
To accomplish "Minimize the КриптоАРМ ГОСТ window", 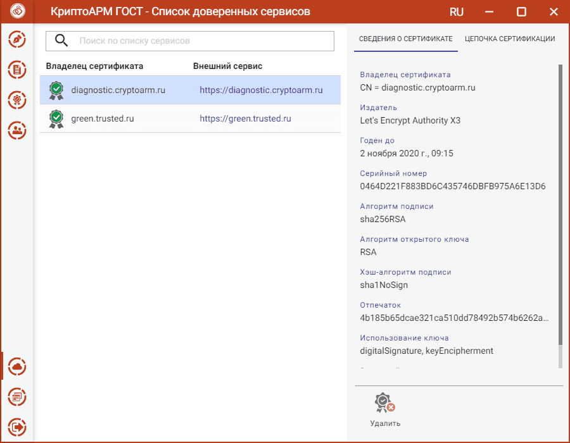I will [x=489, y=11].
